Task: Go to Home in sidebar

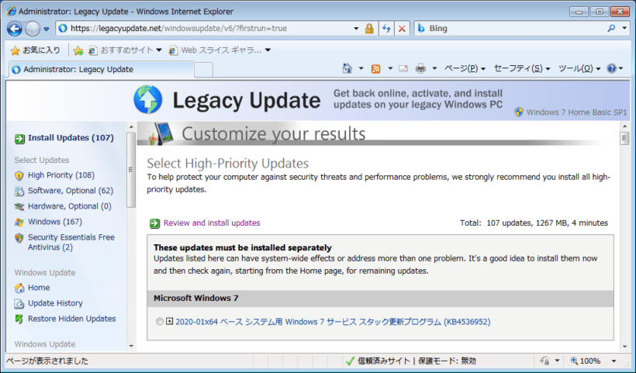Action: tap(39, 288)
